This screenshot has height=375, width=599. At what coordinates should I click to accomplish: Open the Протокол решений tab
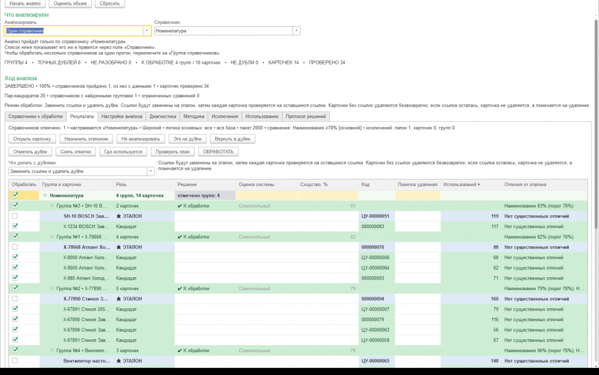coord(305,116)
